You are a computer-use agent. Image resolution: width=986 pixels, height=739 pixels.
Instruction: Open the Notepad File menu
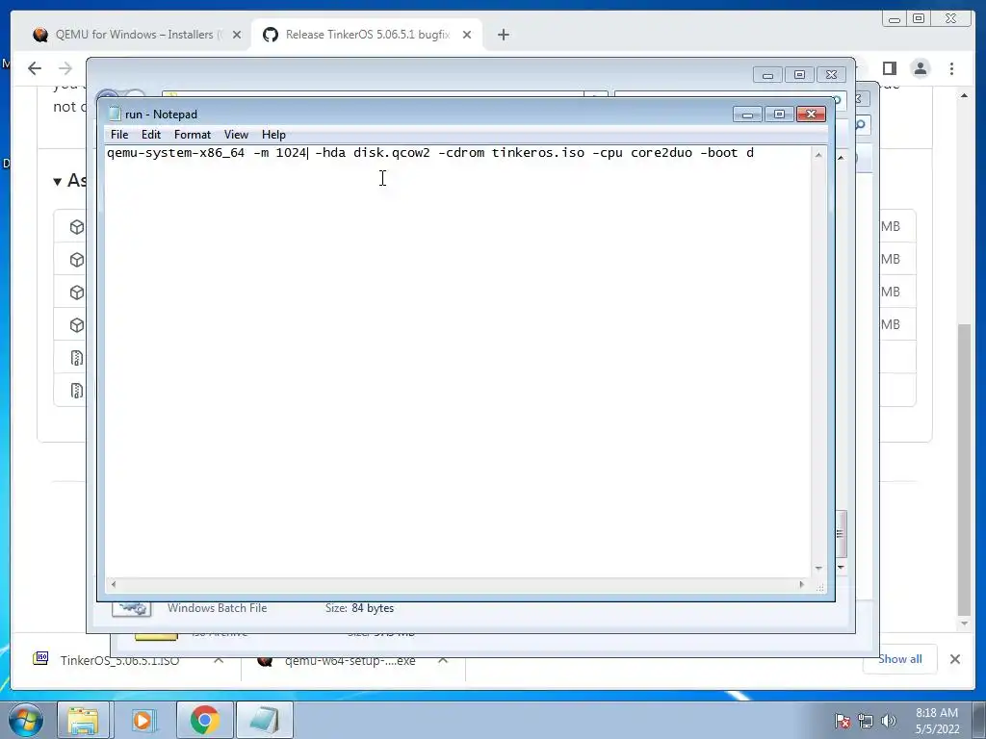[118, 135]
